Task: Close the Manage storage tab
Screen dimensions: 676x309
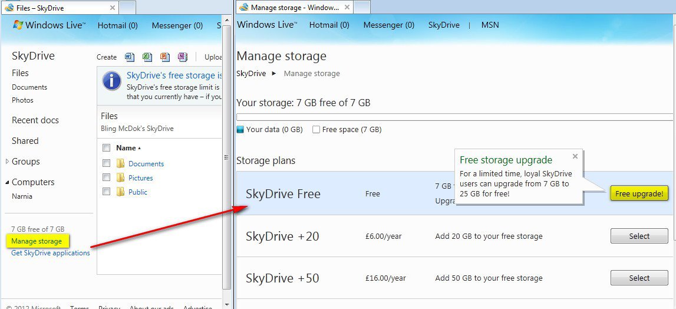Action: (x=348, y=7)
